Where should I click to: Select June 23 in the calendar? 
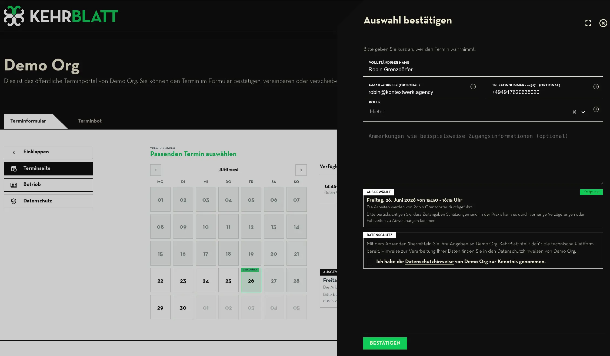pos(183,280)
